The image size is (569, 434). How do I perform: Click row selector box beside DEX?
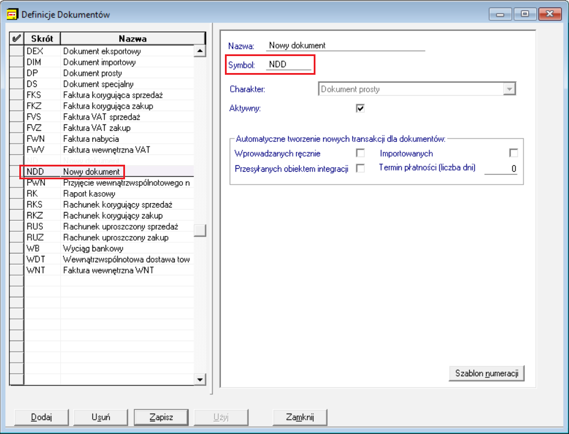pos(17,51)
